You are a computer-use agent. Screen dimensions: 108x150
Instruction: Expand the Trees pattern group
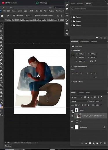tap(72, 17)
